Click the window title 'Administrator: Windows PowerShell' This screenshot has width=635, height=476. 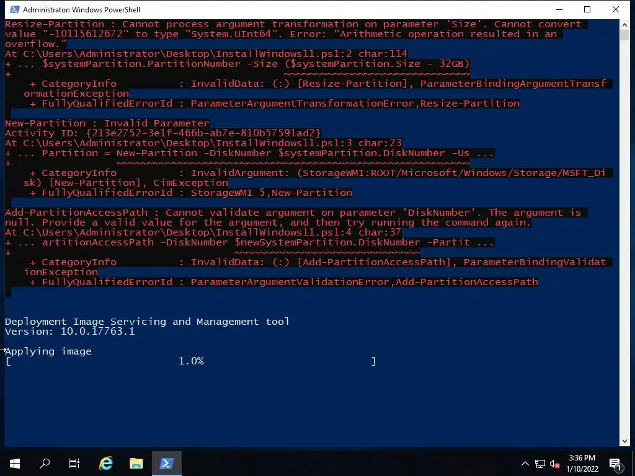(81, 9)
